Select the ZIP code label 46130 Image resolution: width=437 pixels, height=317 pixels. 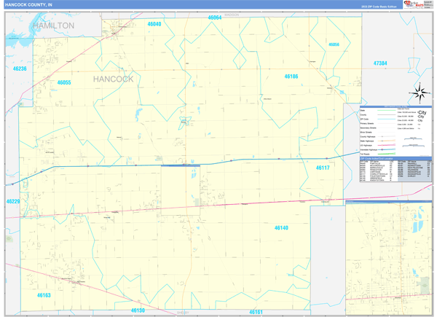tap(138, 310)
